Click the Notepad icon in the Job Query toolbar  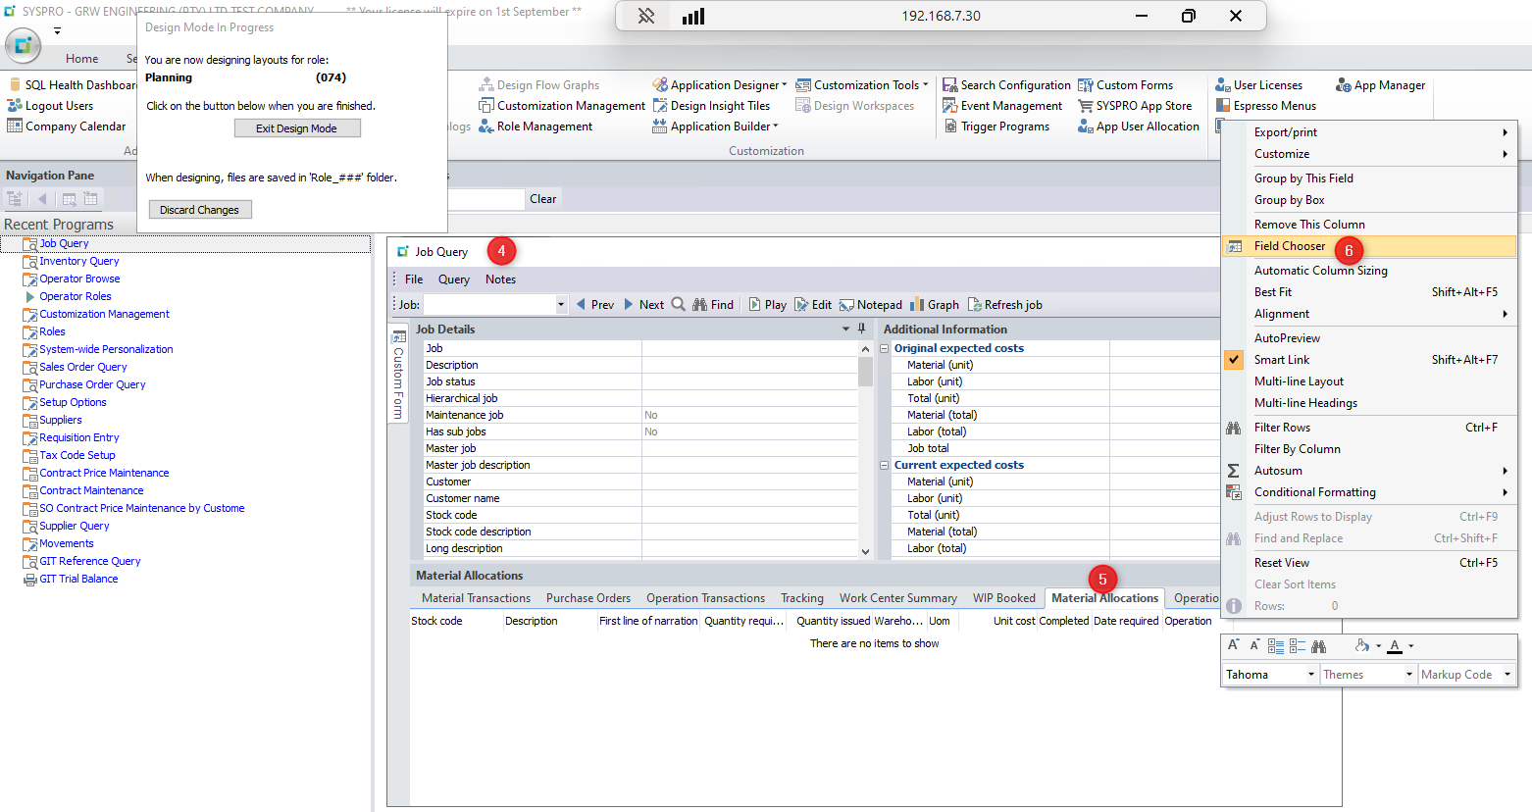click(x=846, y=305)
